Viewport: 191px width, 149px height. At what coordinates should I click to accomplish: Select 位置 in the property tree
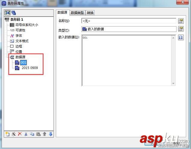point(19,51)
